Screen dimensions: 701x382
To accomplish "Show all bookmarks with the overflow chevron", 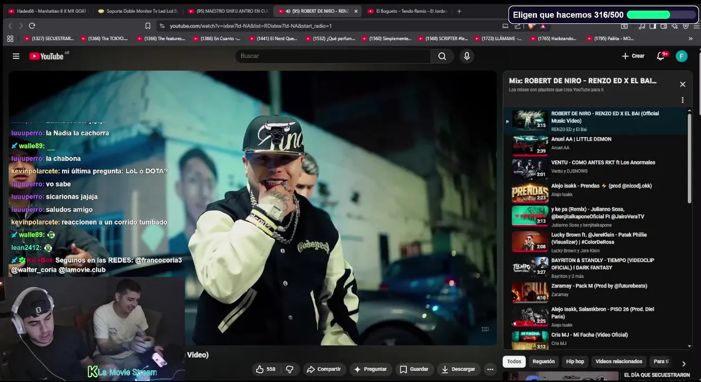I will [x=690, y=39].
